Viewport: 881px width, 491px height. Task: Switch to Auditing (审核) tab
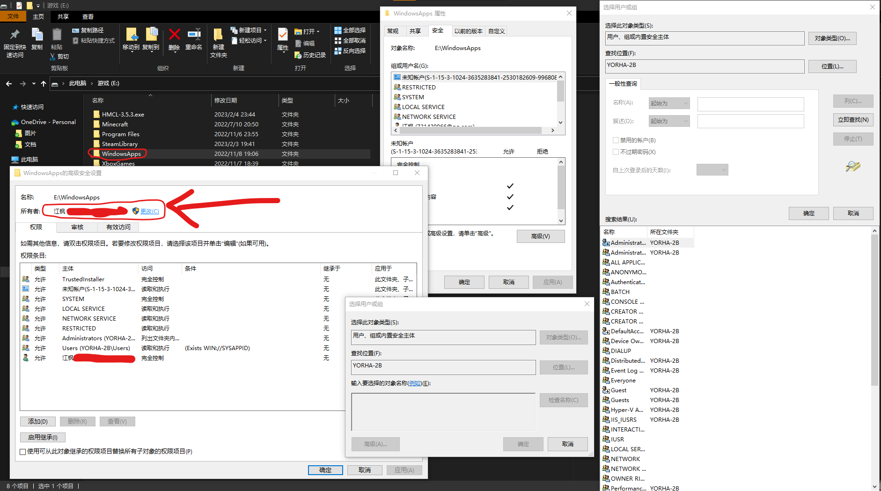coord(77,227)
